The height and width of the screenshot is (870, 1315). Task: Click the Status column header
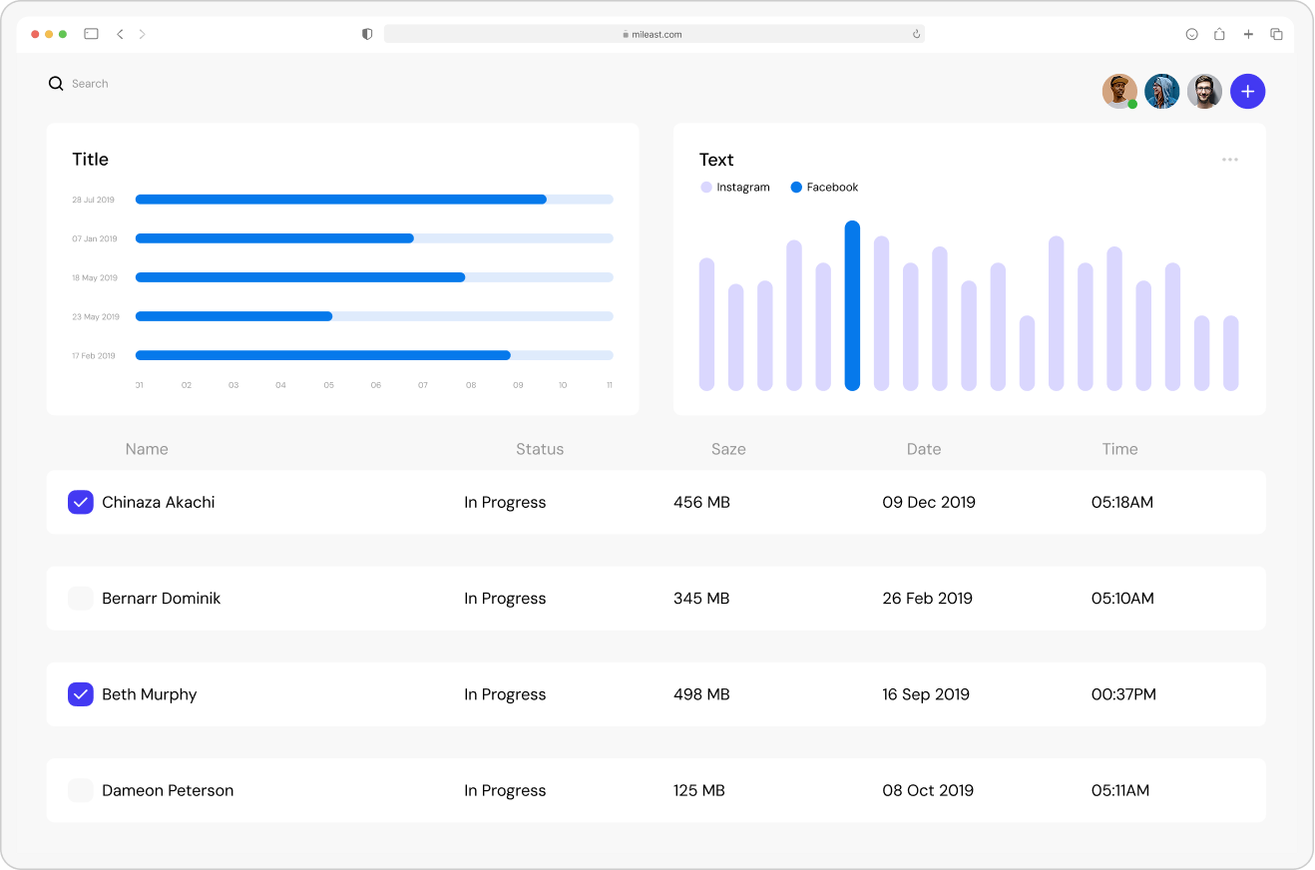(540, 449)
